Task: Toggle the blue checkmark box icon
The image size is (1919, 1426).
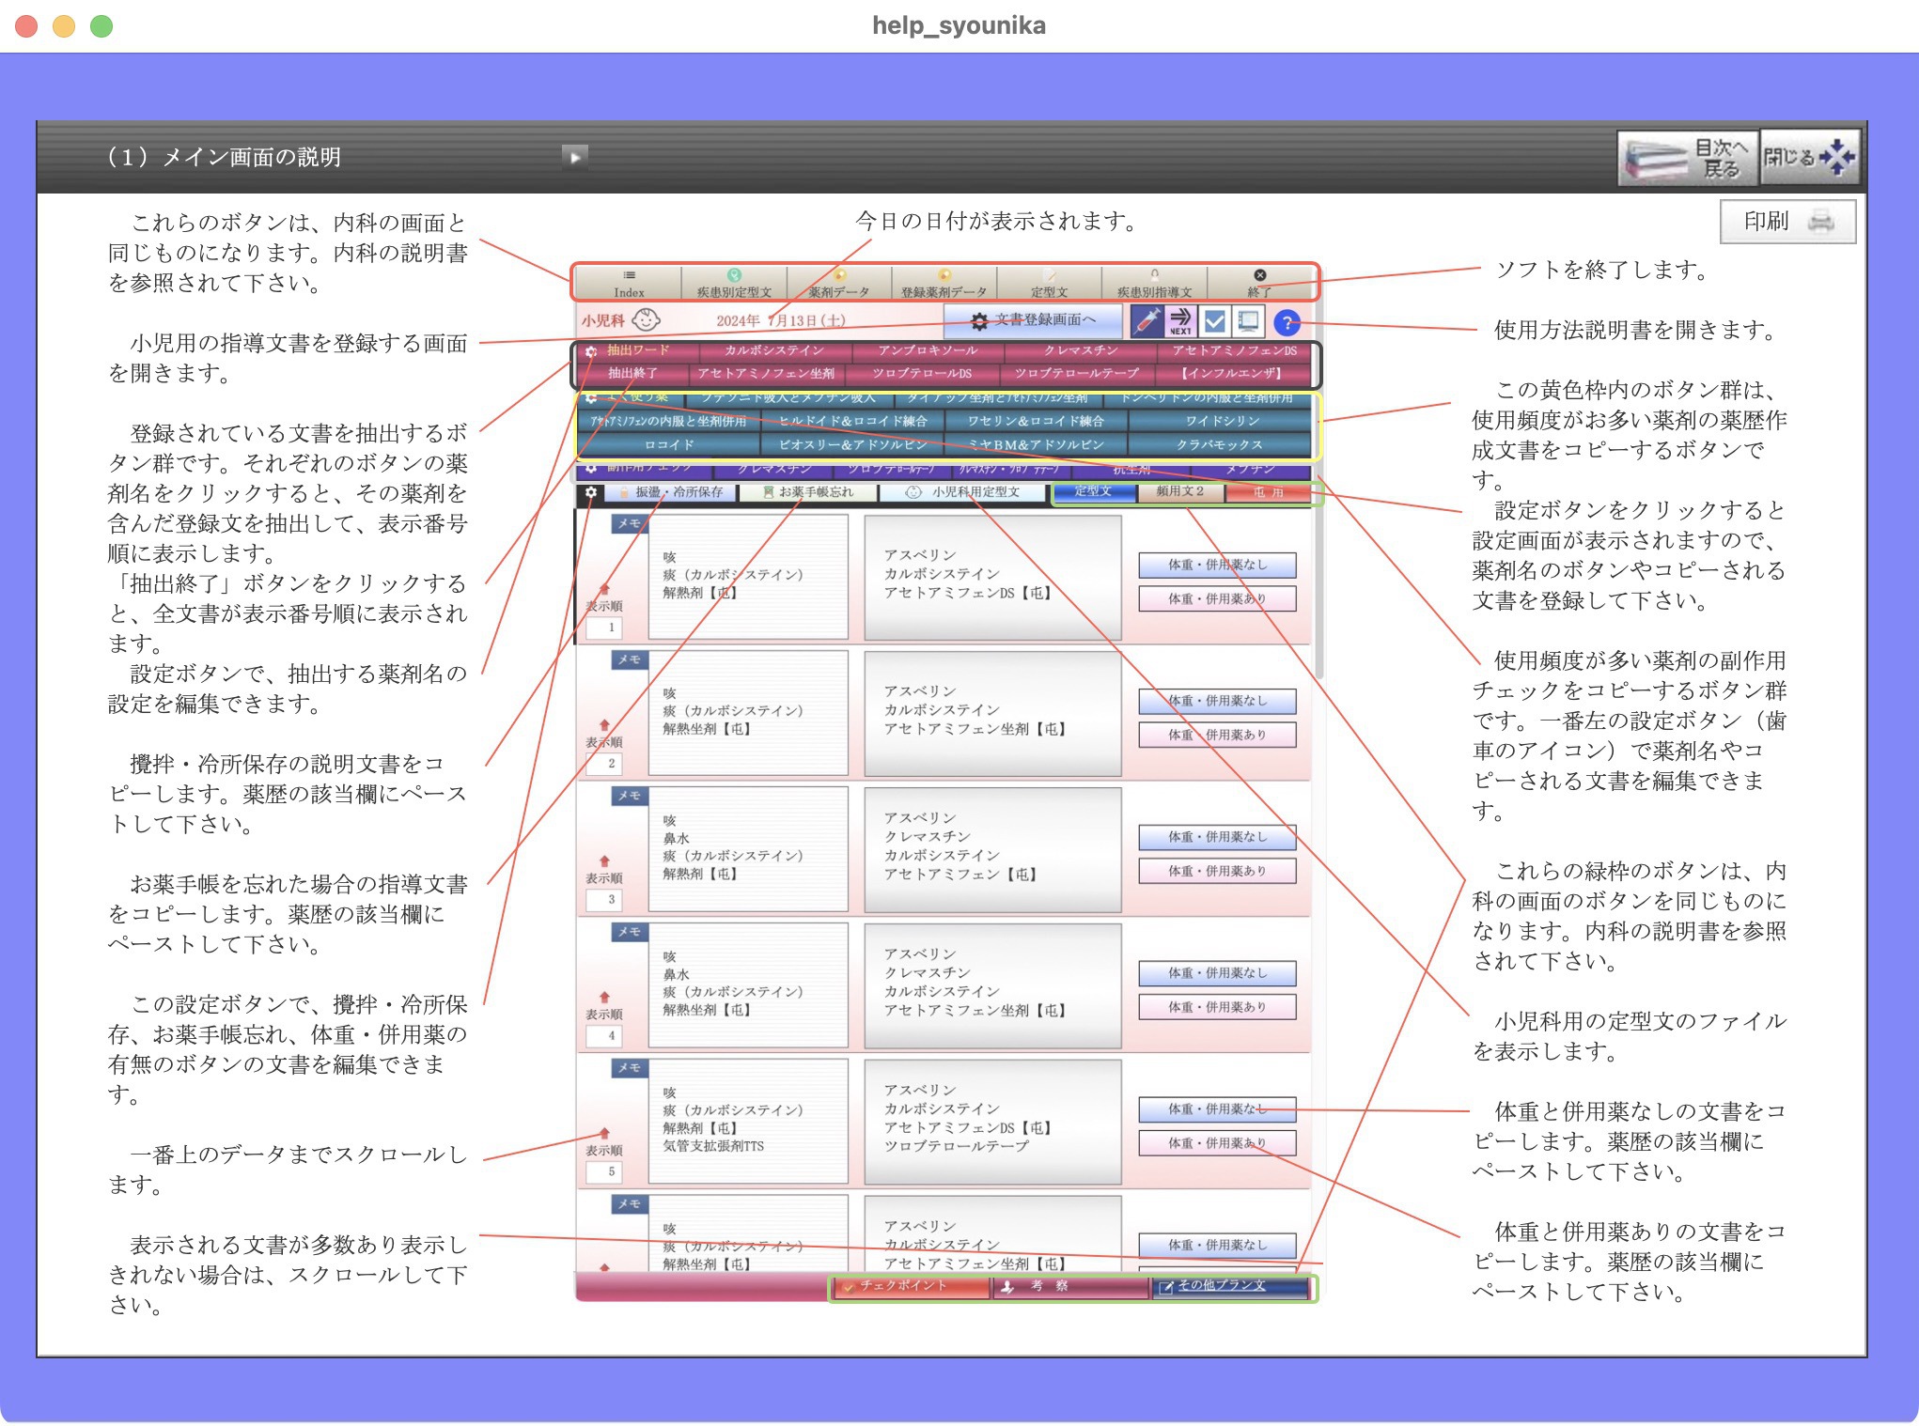Action: click(1215, 322)
